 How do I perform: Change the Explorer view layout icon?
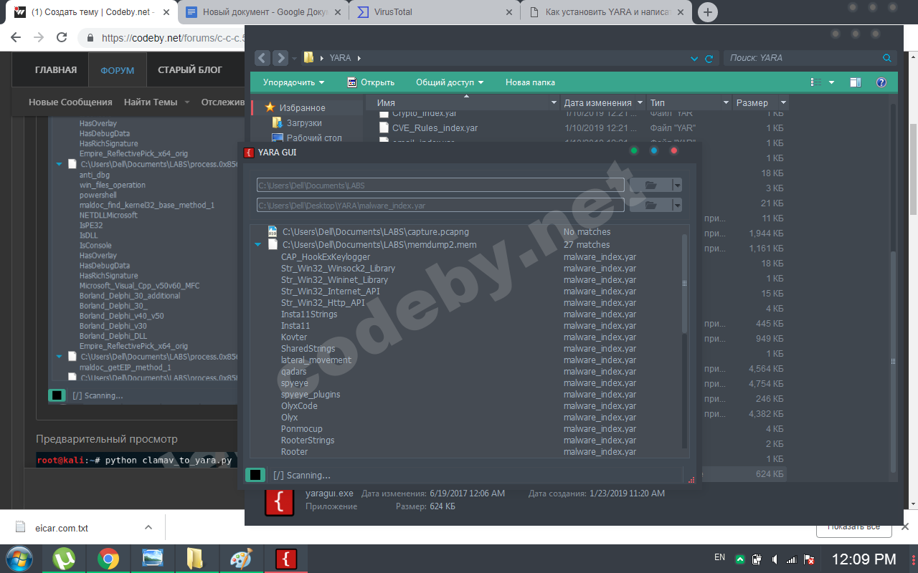pyautogui.click(x=816, y=82)
